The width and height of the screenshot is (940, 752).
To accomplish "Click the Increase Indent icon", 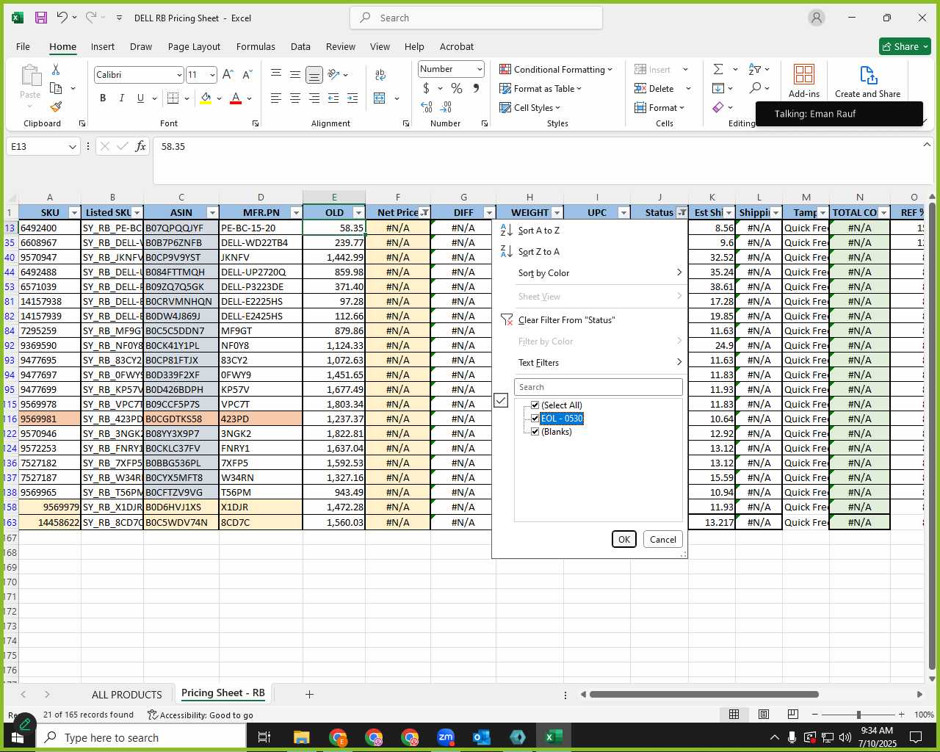I will (x=352, y=98).
